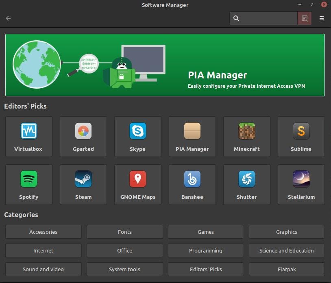Maximize the Software Manager window
Image resolution: width=331 pixels, height=283 pixels.
(312, 4)
